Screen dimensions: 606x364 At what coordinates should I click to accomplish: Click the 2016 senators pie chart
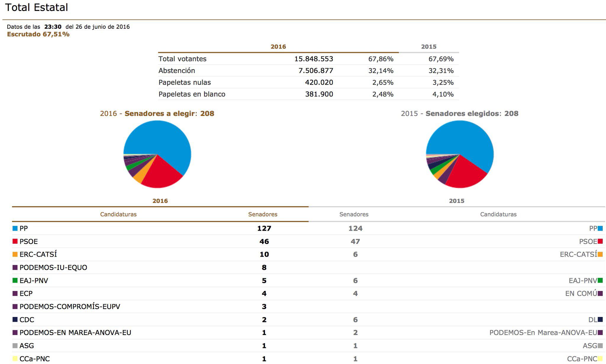(x=157, y=154)
